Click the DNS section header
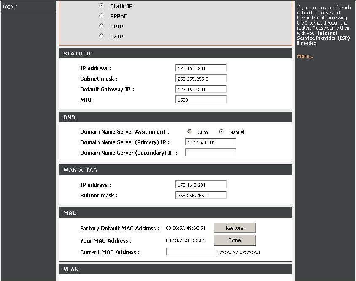356x281 pixels. point(175,117)
